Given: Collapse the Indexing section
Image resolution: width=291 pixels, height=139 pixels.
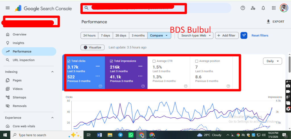Looking at the screenshot, I should pyautogui.click(x=52, y=72).
